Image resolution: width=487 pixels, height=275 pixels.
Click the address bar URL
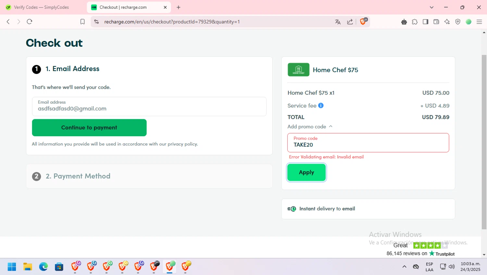(x=172, y=22)
